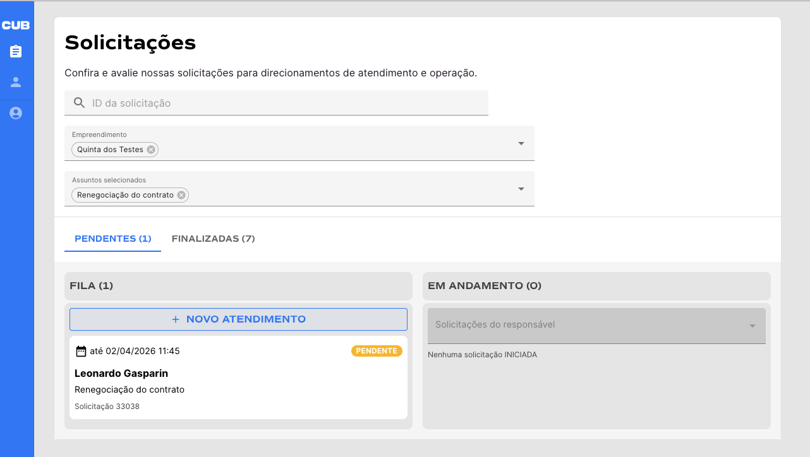Open the person icon in sidebar
Image resolution: width=810 pixels, height=457 pixels.
[x=16, y=82]
